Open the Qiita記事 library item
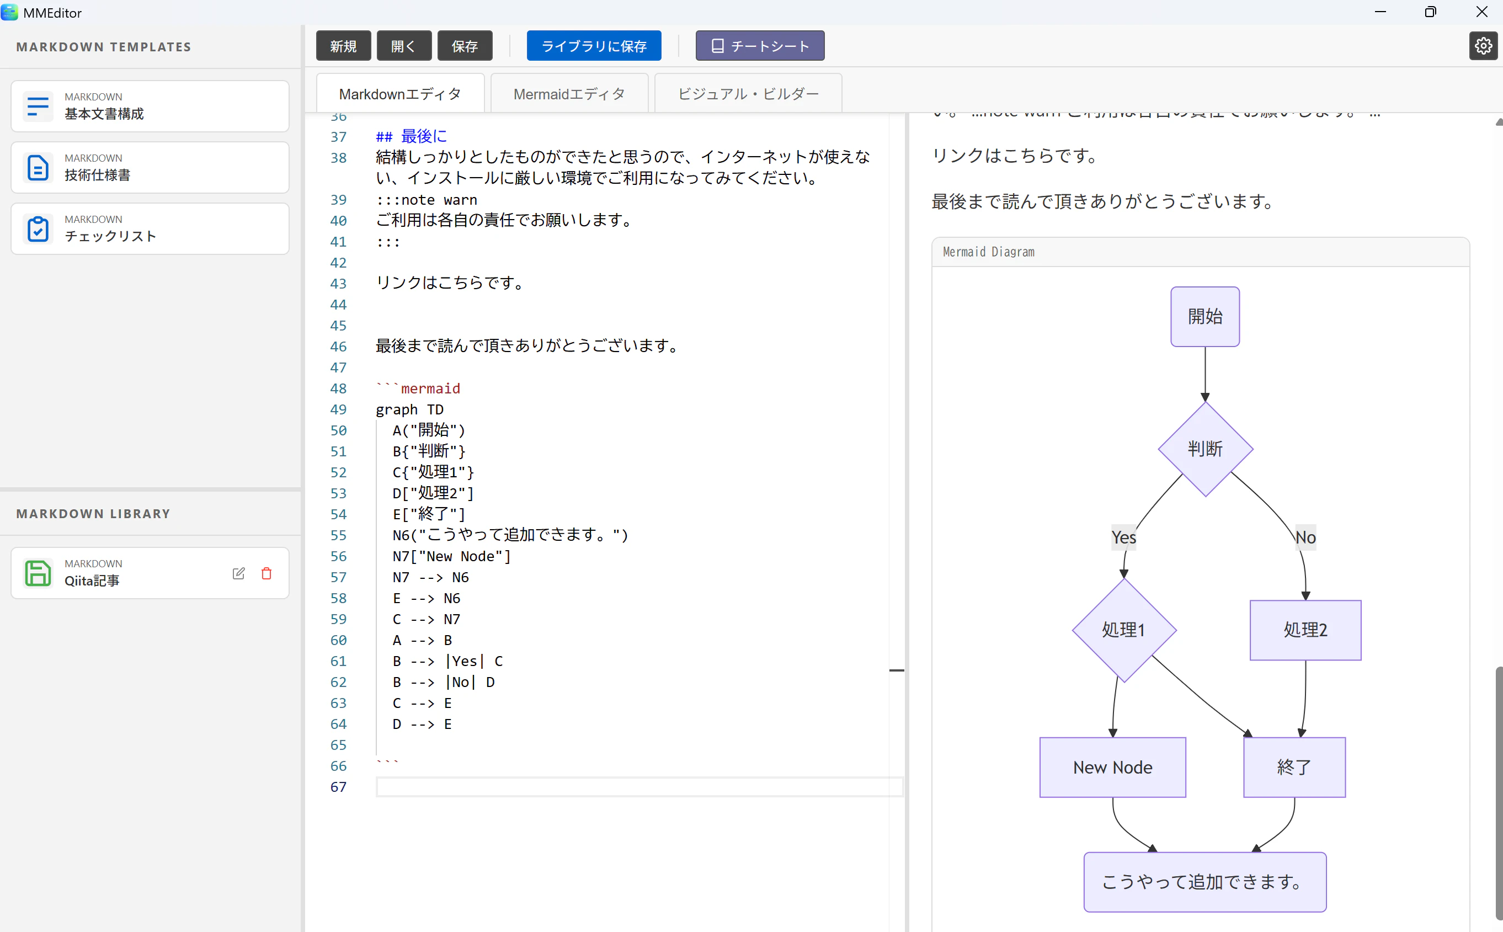Screen dimensions: 1503x932 point(150,573)
